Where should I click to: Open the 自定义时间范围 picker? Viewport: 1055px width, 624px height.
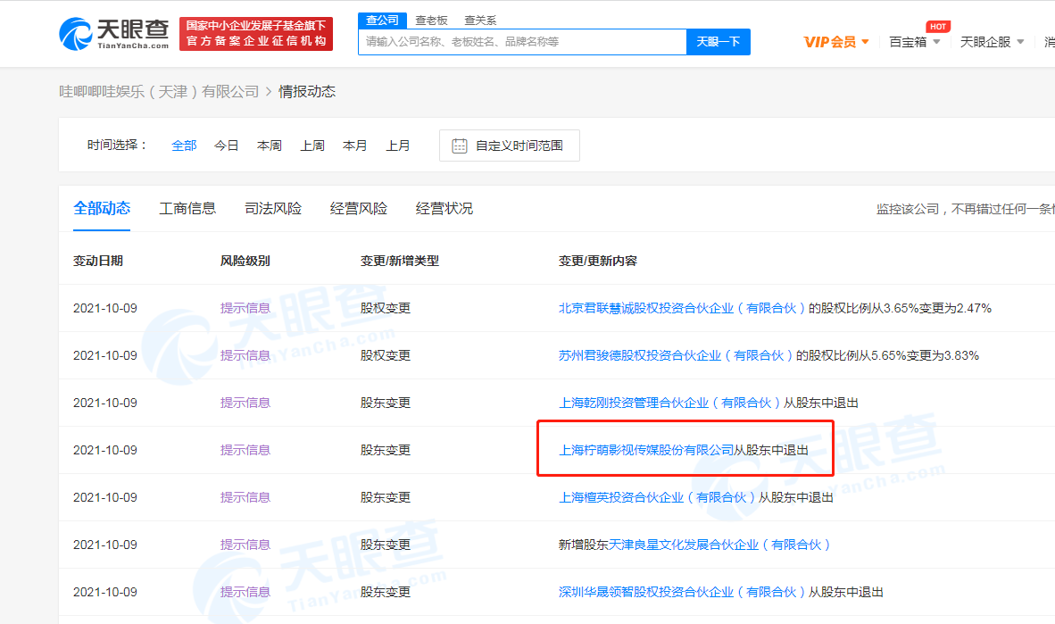pos(510,146)
